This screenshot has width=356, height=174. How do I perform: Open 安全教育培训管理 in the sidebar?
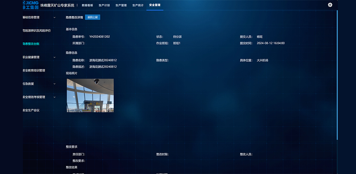(34, 71)
